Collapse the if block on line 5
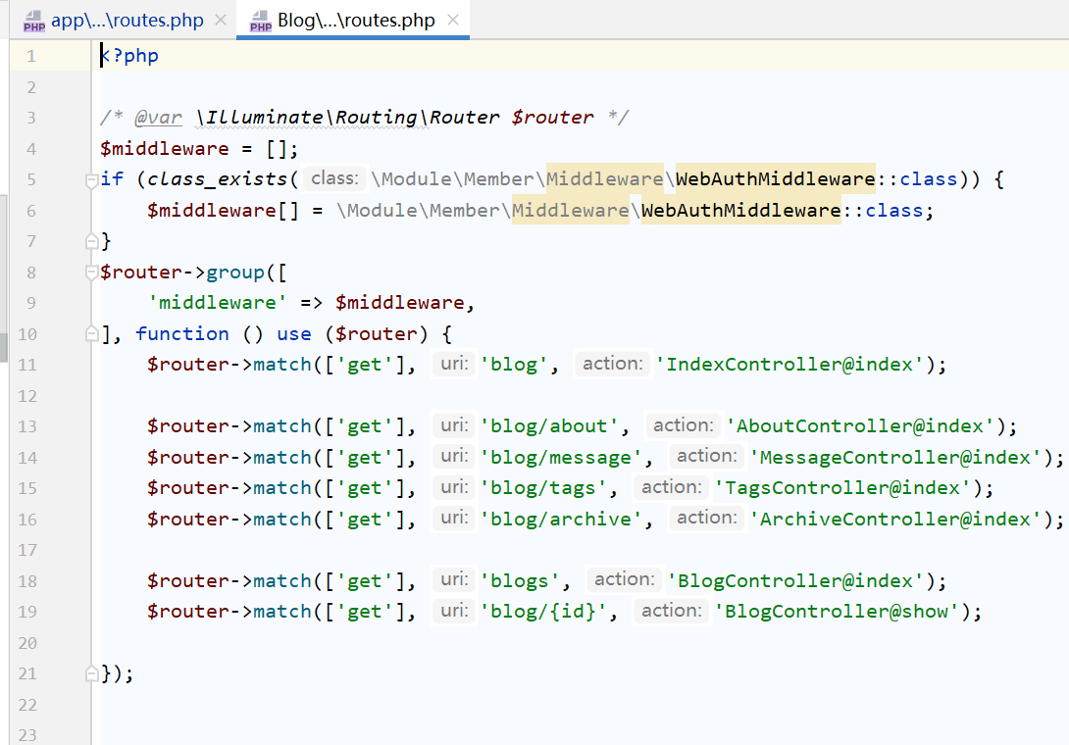The height and width of the screenshot is (745, 1069). tap(92, 179)
